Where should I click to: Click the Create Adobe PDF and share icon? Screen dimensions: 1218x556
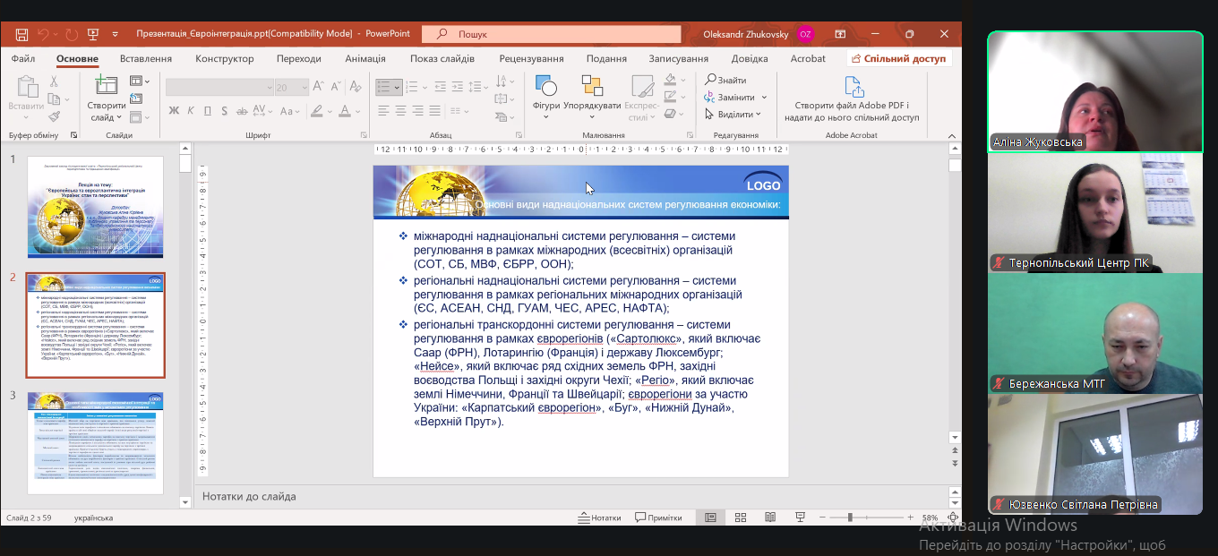tap(854, 88)
